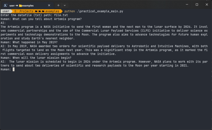Click the "python" command word
The width and height of the screenshot is (212, 130).
tap(70, 11)
